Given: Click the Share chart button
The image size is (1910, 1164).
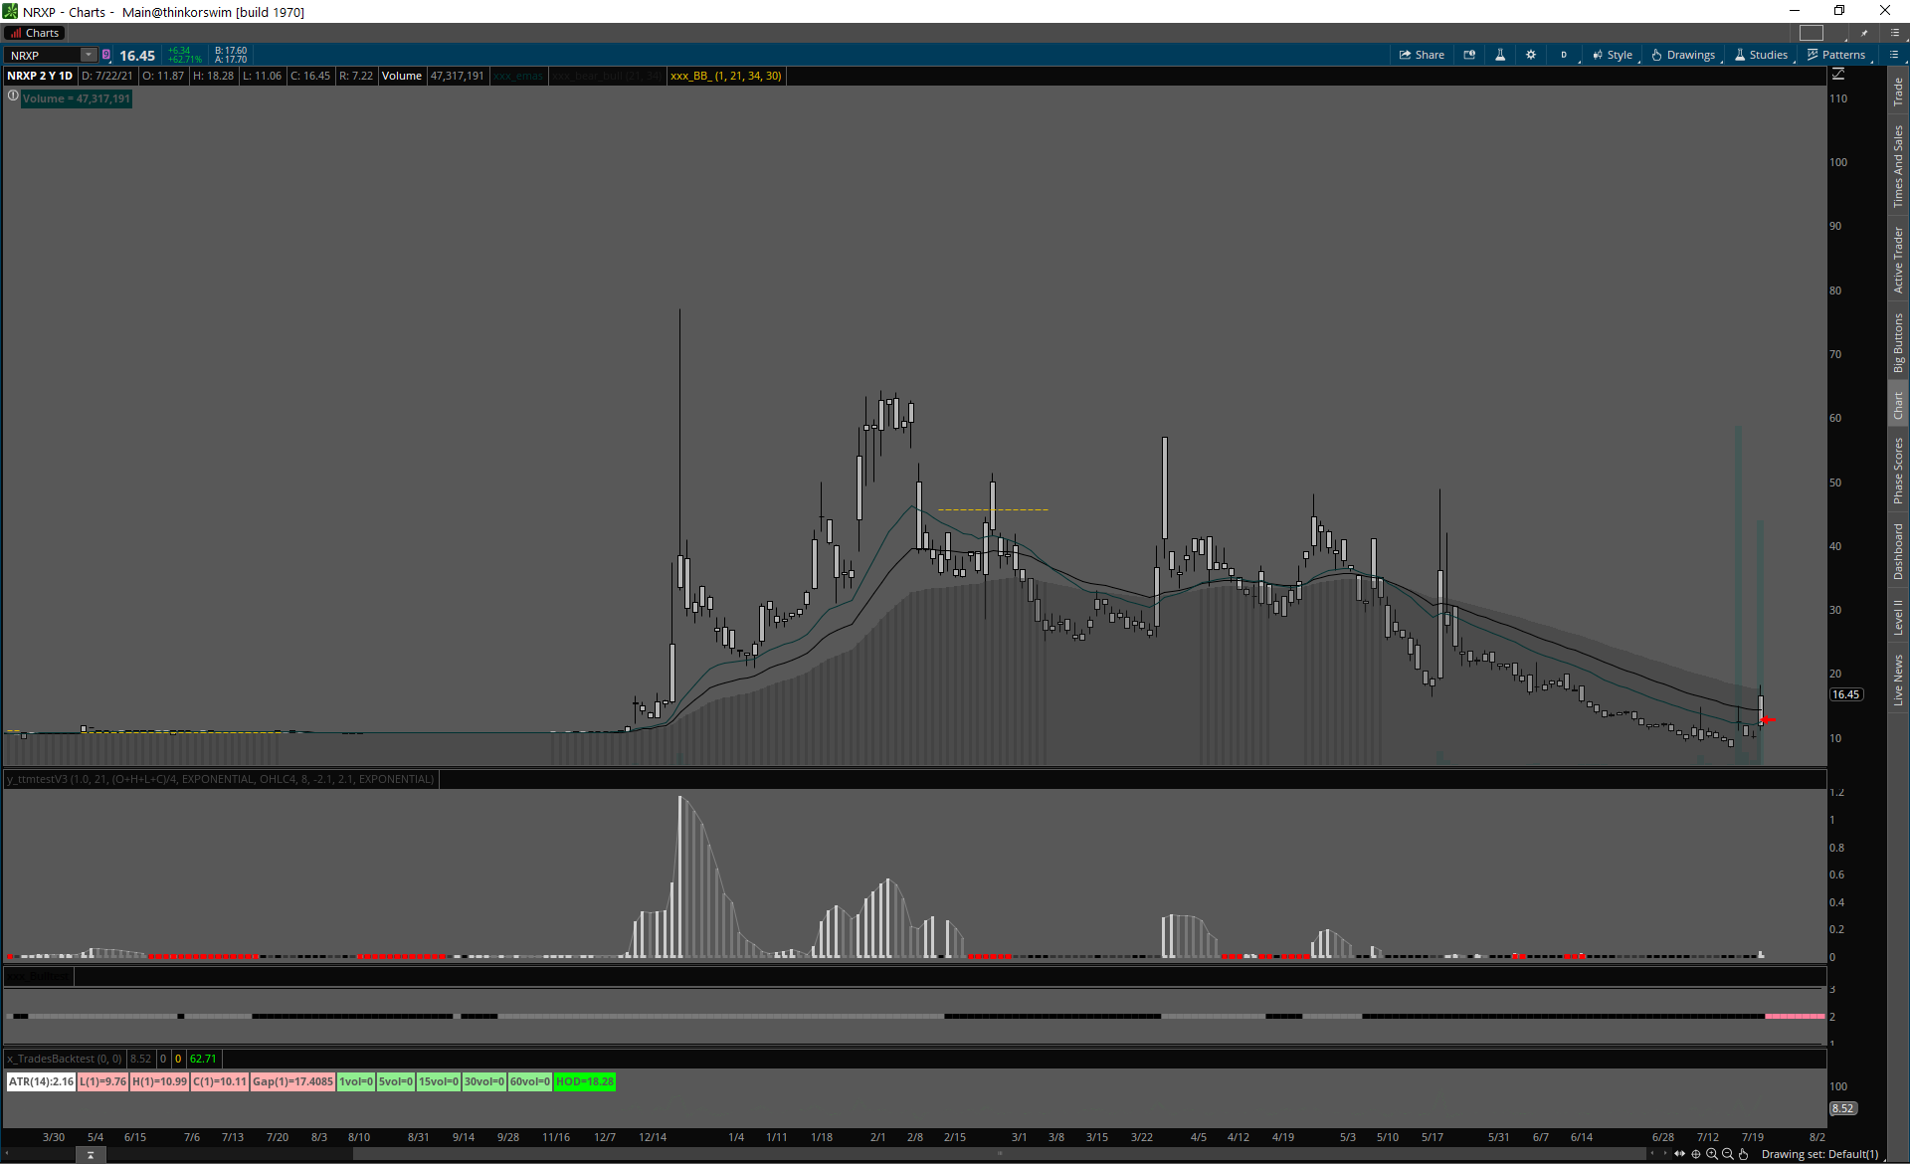Looking at the screenshot, I should pos(1422,55).
